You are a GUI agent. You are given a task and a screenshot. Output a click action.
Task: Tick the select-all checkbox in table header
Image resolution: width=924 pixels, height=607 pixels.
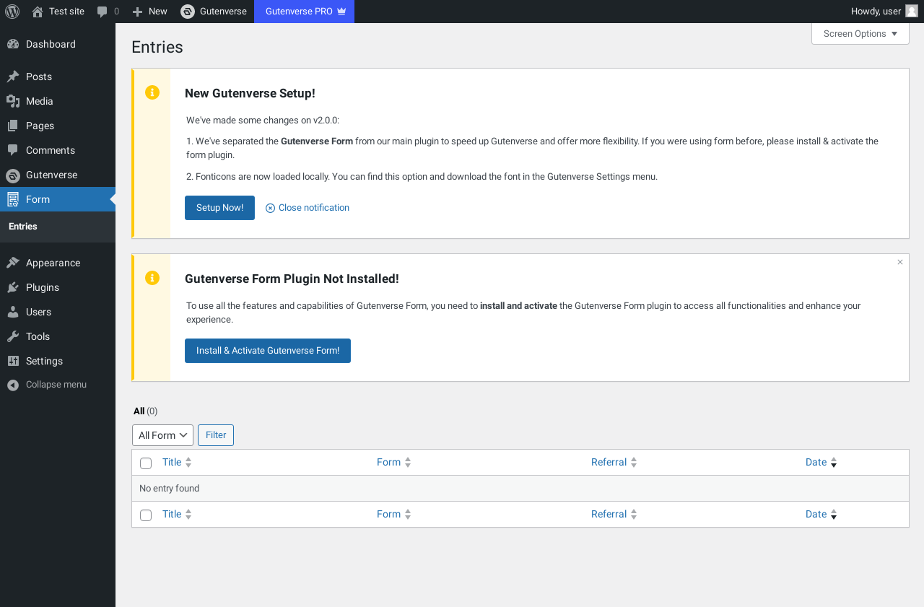click(146, 463)
